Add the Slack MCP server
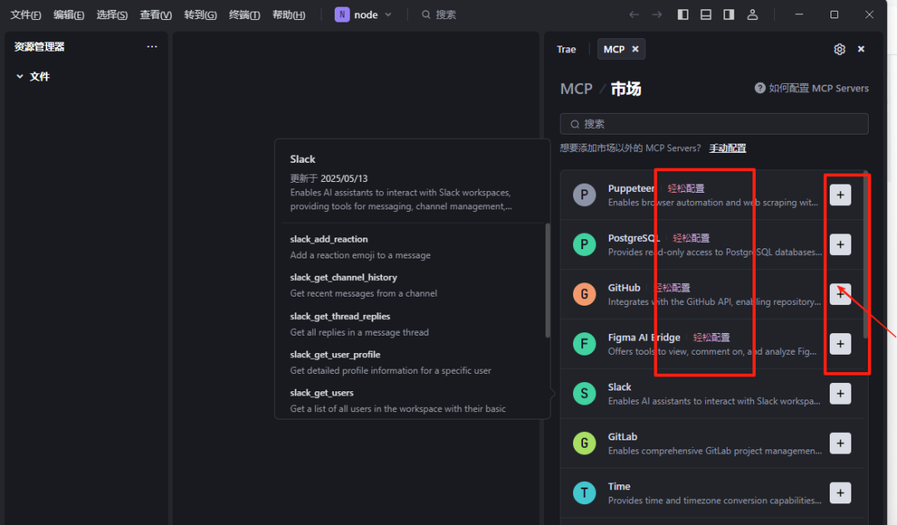 coord(840,394)
